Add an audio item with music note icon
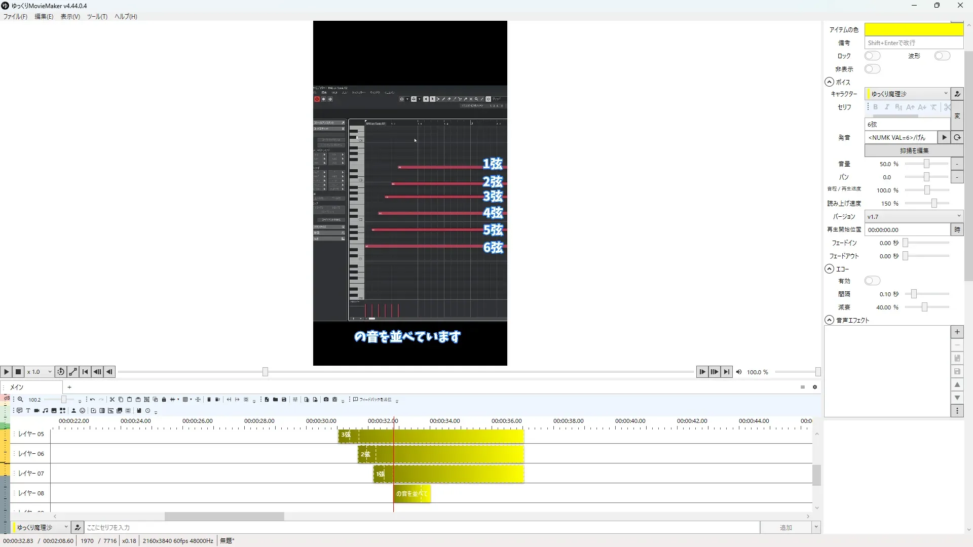Viewport: 973px width, 547px height. 45,411
